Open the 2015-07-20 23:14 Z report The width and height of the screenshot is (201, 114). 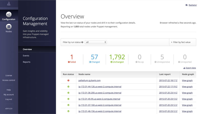tap(168, 93)
